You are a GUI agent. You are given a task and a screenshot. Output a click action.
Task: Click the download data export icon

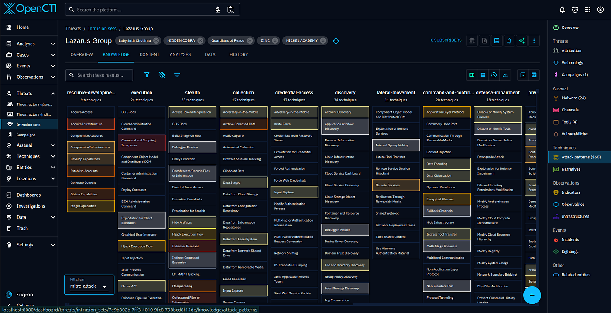pos(505,75)
